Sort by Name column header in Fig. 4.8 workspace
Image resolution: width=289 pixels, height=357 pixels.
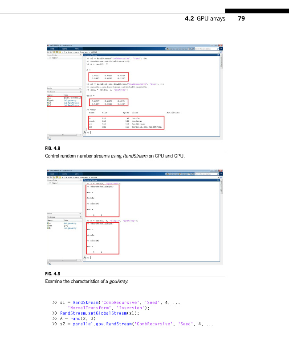tap(50, 95)
